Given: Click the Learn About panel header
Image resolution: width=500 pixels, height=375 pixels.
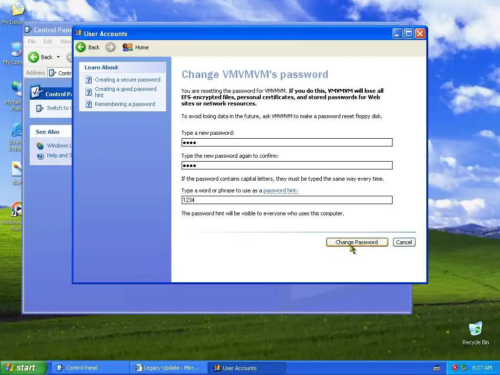Looking at the screenshot, I should pyautogui.click(x=123, y=67).
